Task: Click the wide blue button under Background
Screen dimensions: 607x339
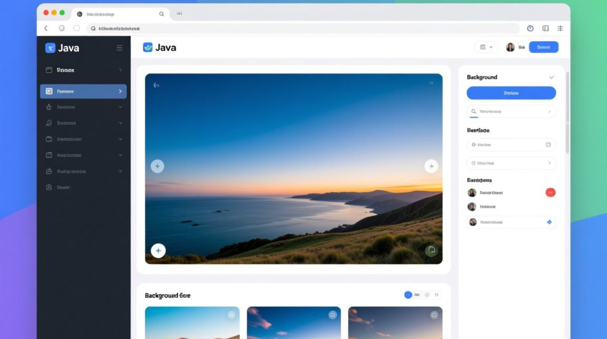Action: [x=511, y=93]
